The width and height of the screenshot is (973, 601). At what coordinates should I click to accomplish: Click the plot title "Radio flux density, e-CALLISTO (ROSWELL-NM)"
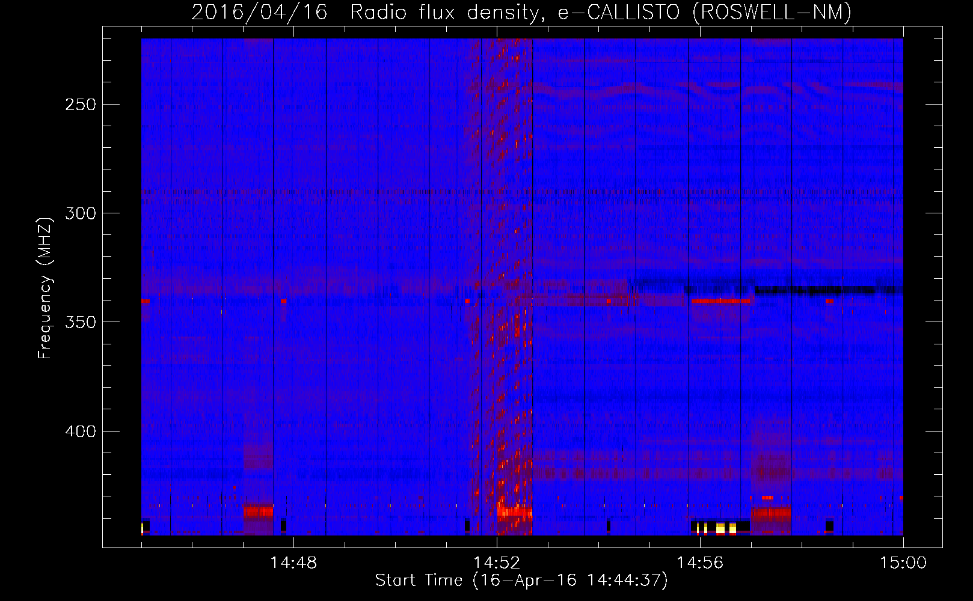point(600,13)
